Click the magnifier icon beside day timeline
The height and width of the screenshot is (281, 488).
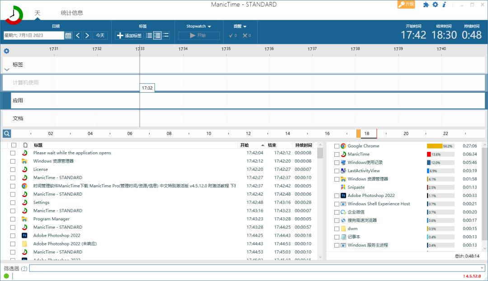[6, 133]
